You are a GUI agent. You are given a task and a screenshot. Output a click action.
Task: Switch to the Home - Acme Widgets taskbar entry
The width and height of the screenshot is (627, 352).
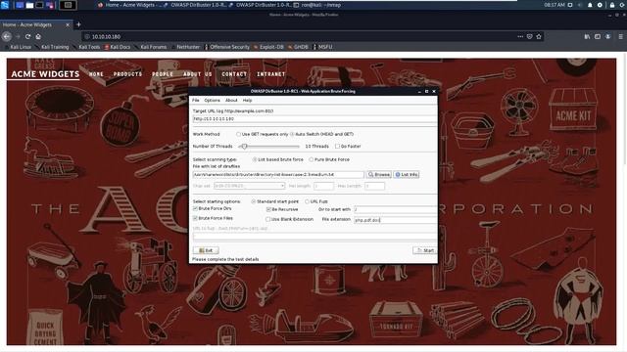(x=130, y=5)
